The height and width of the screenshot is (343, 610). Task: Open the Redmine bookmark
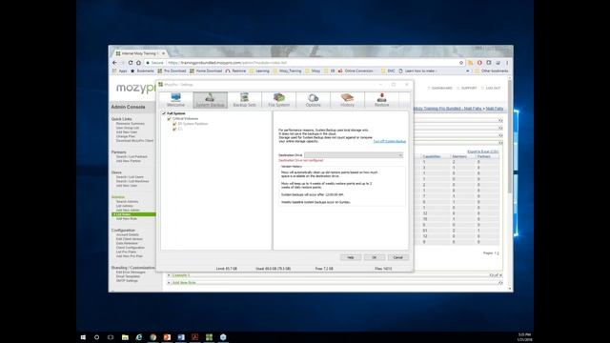pyautogui.click(x=235, y=71)
